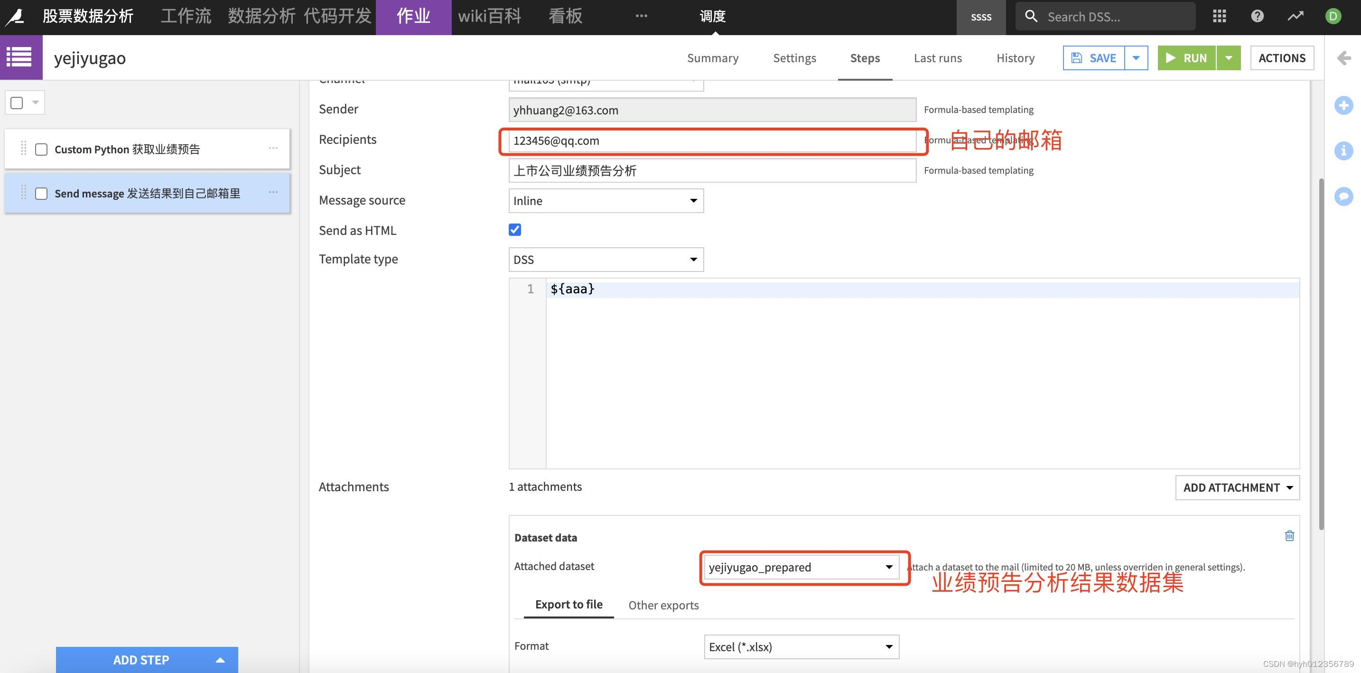Viewport: 1361px width, 673px height.
Task: Click the Recipients email input field
Action: [x=712, y=141]
